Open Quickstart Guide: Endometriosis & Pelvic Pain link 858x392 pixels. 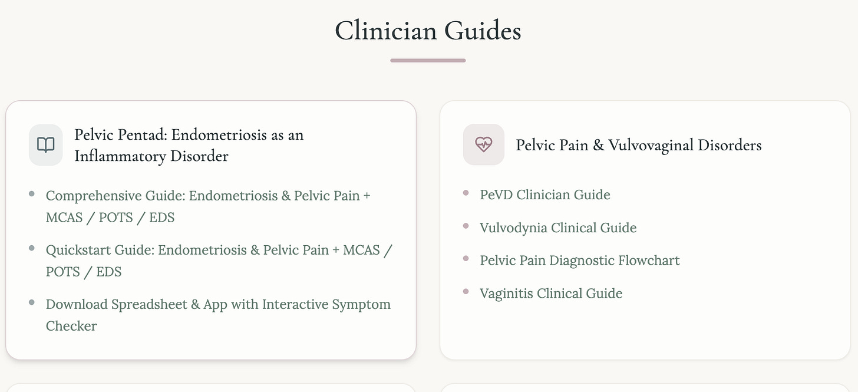tap(219, 261)
